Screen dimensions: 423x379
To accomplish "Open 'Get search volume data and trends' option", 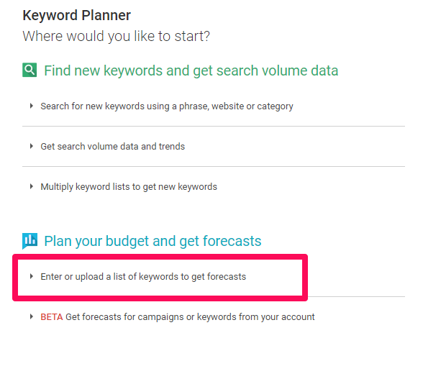I will pyautogui.click(x=112, y=146).
